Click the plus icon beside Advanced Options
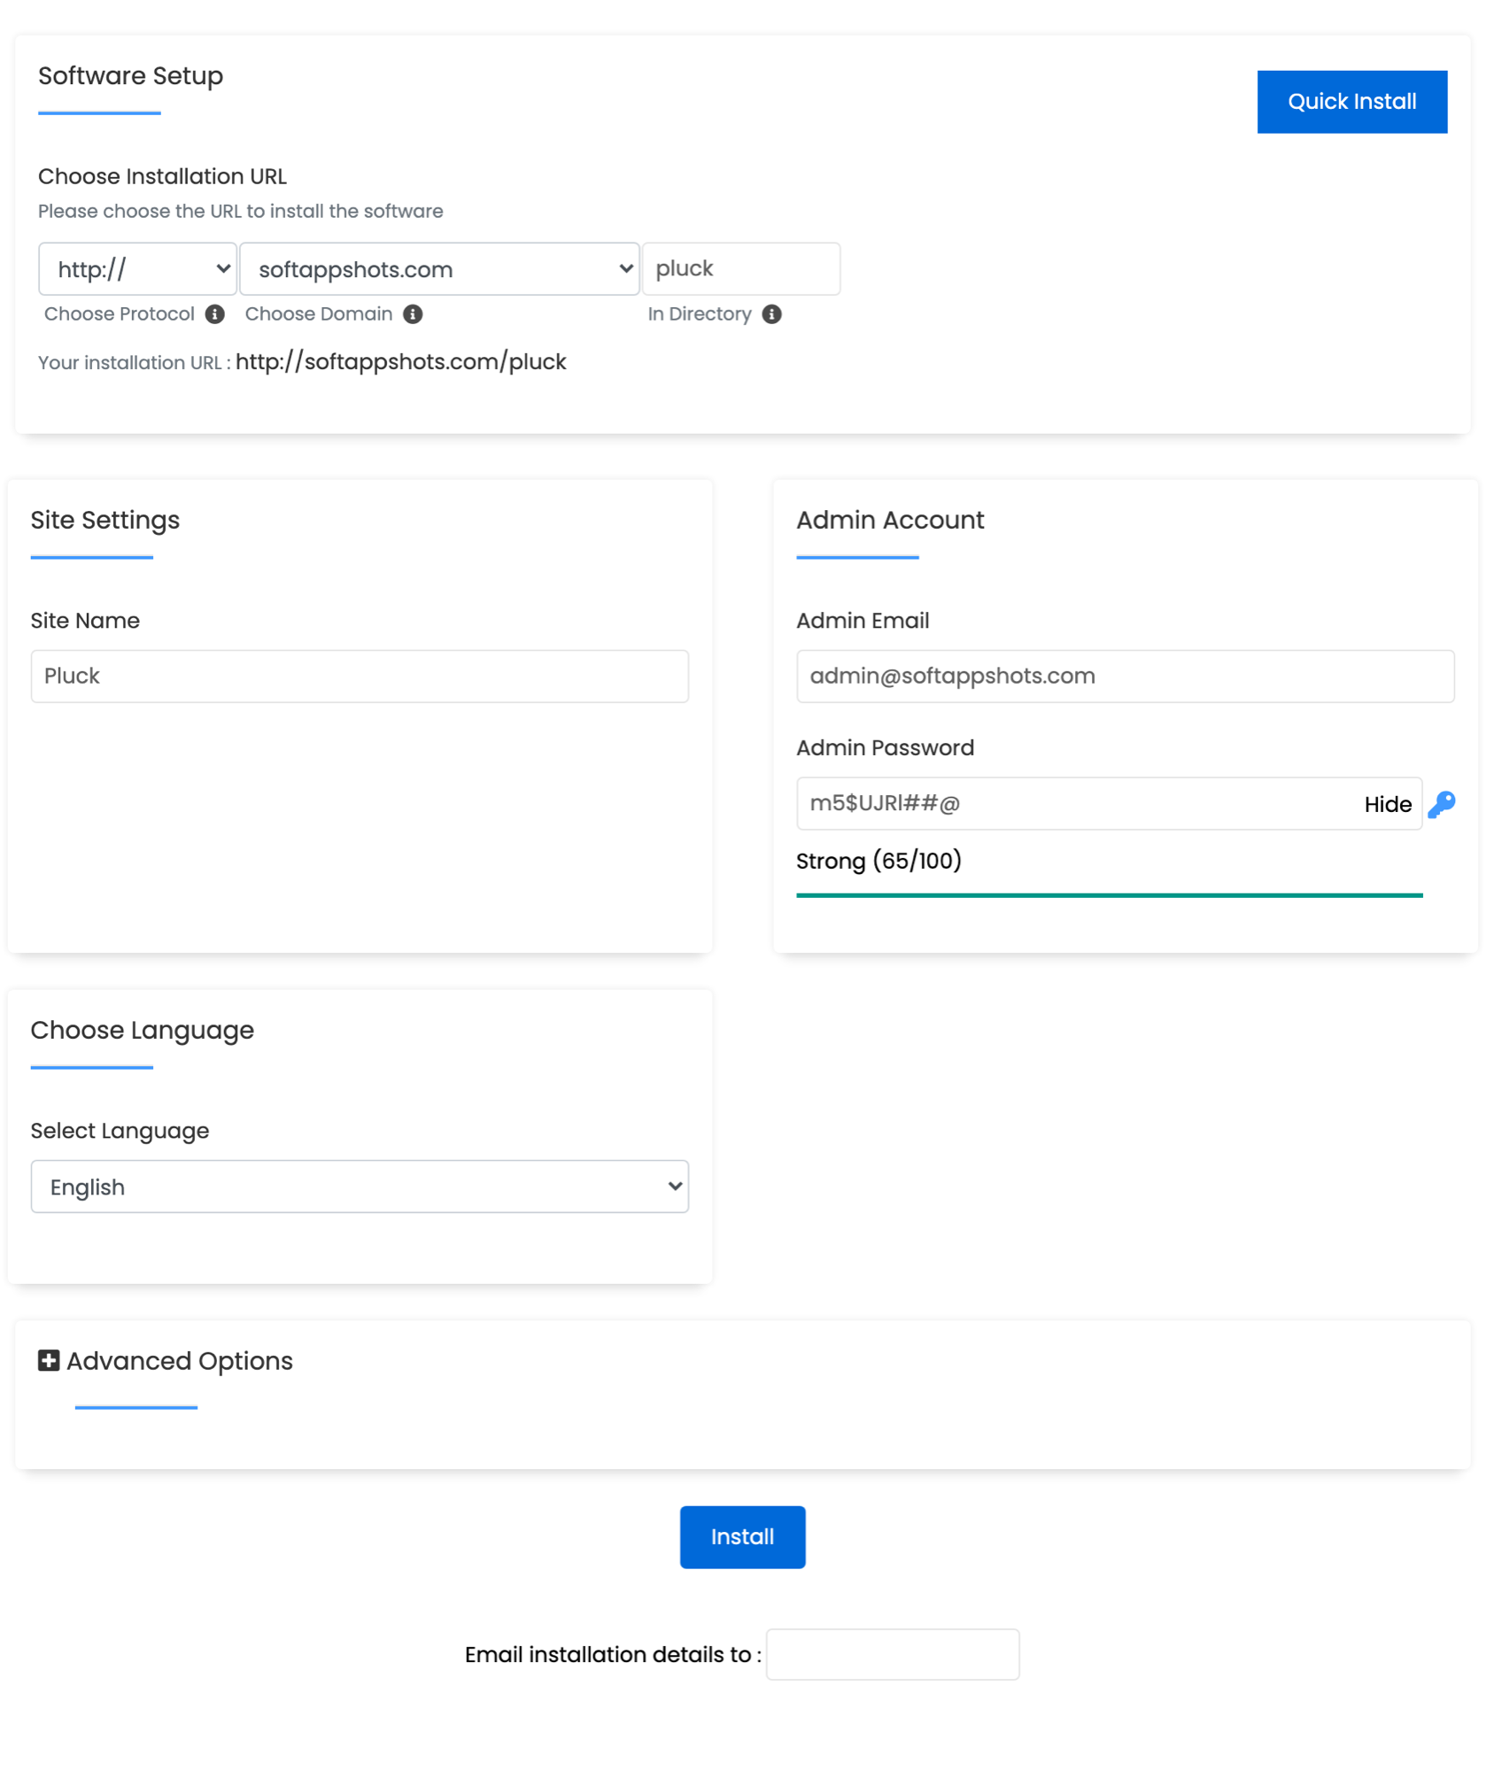Screen dimensions: 1486x1771 (48, 1360)
